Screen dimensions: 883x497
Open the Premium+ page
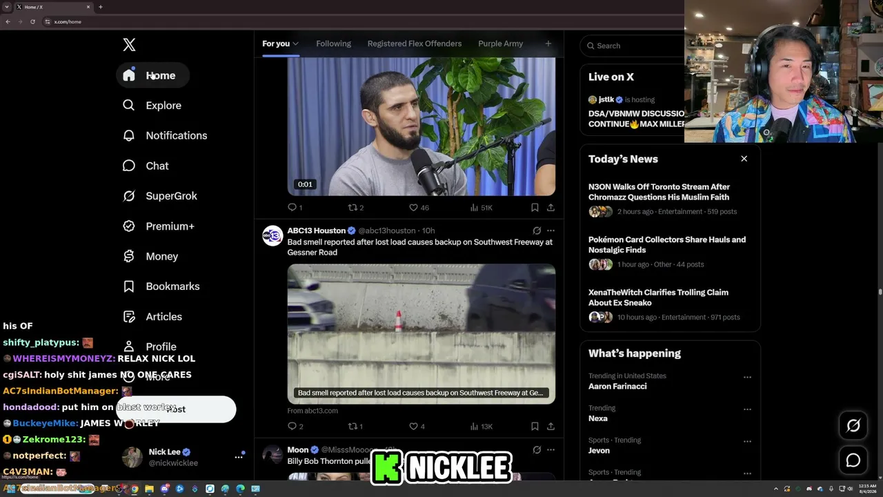click(159, 226)
